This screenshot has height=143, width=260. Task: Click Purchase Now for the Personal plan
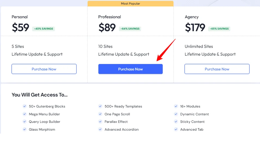click(x=44, y=69)
